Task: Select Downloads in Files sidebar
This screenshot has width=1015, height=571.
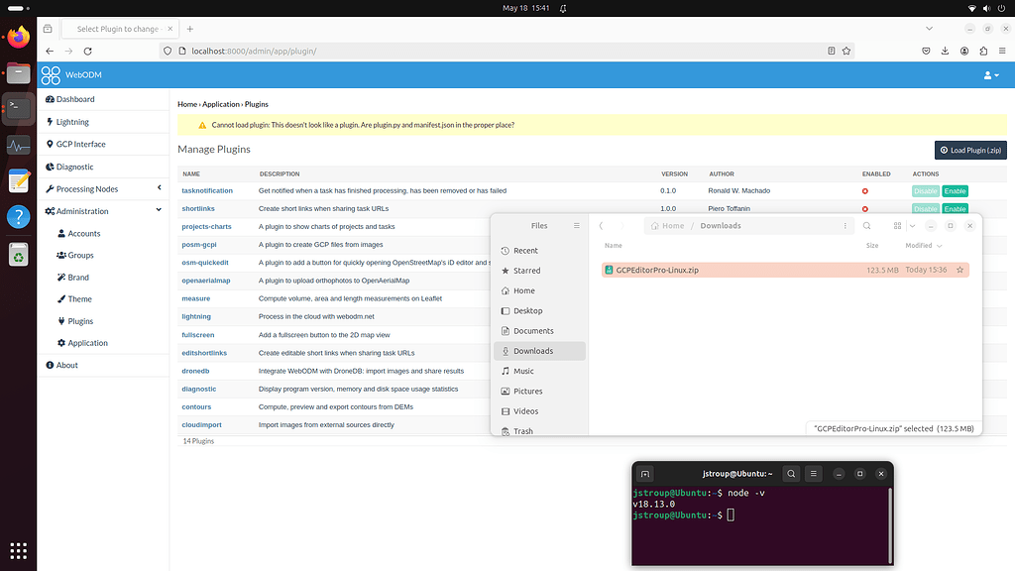Action: pos(533,351)
